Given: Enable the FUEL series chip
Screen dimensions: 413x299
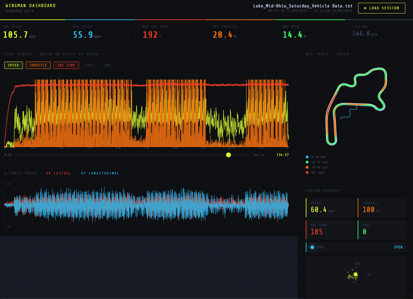Looking at the screenshot, I should click(90, 65).
